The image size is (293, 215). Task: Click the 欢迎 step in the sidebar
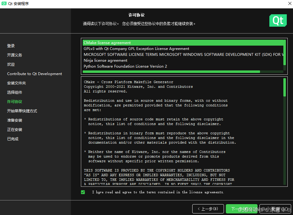click(x=11, y=65)
